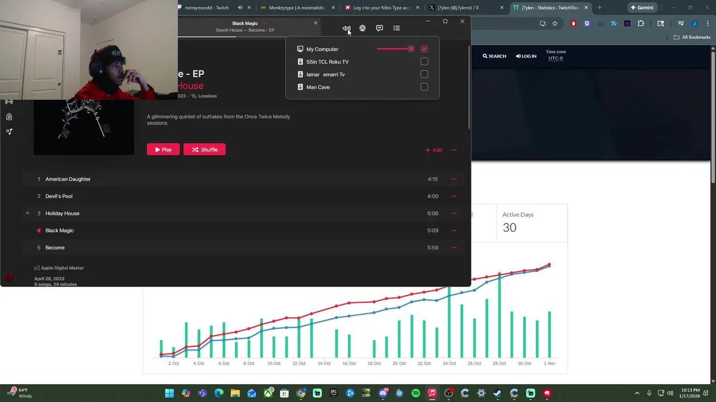Enable Man Cave output checkbox

point(424,87)
